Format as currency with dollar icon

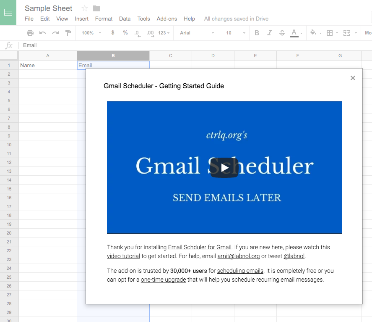[113, 33]
